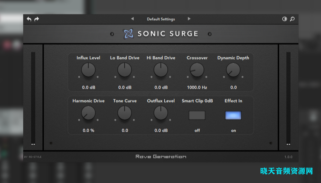
Task: Click the Rave Generation brand text
Action: pos(161,157)
